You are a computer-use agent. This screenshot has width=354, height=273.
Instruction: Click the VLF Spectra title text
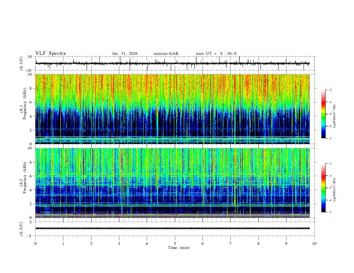51,54
